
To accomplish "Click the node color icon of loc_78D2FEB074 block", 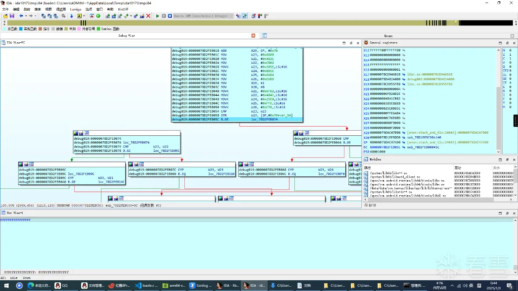I will click(x=76, y=133).
